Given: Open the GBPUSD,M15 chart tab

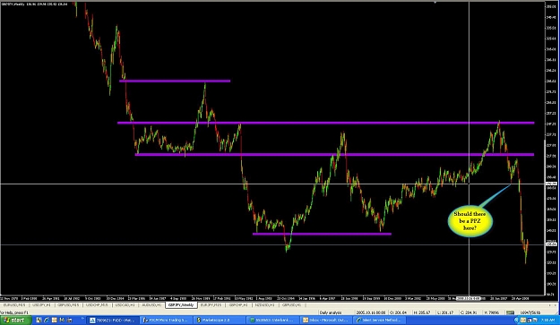Looking at the screenshot, I should pos(68,305).
